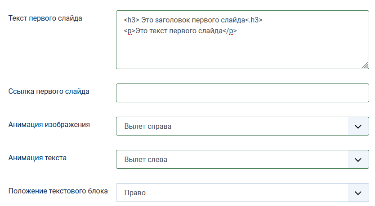Click the chevron arrow beside "Право"

coord(358,193)
